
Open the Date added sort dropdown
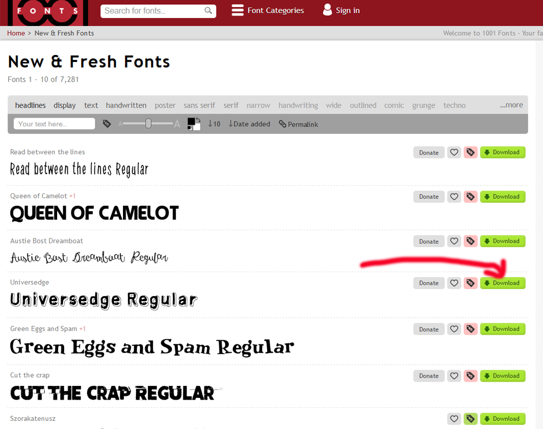coord(249,124)
